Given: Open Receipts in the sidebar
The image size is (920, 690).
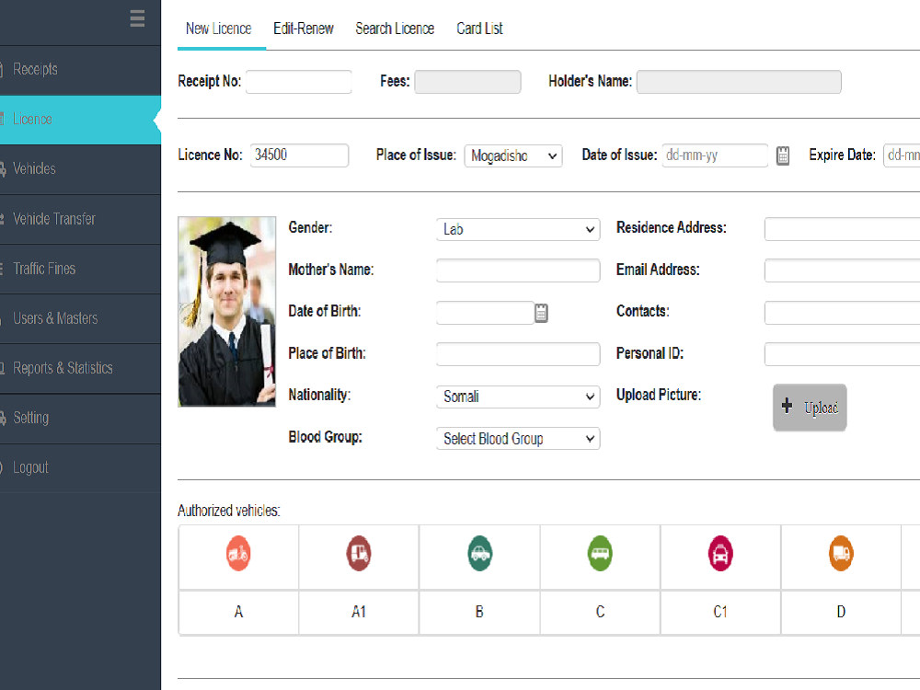Looking at the screenshot, I should click(x=80, y=70).
